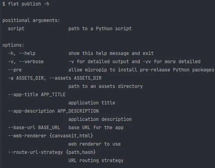Select the 'script' argument name

point(16,29)
